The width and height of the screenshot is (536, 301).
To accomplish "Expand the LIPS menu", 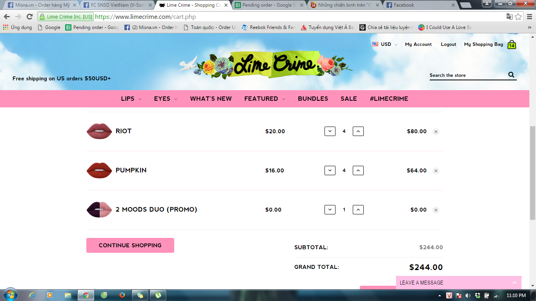I will (x=131, y=99).
